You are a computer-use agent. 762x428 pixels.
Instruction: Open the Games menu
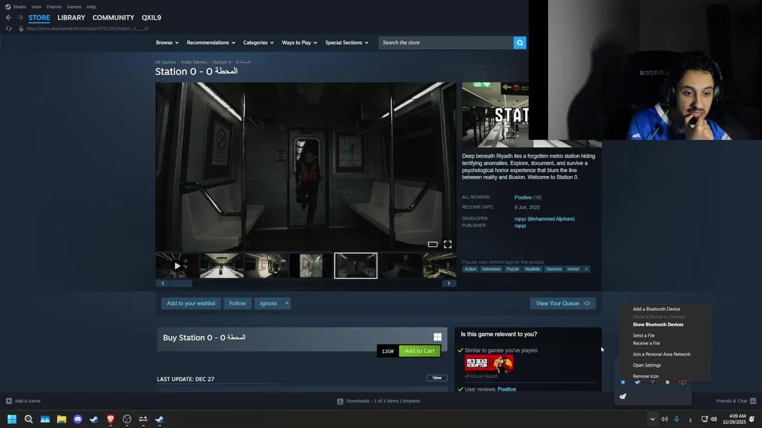pos(74,7)
